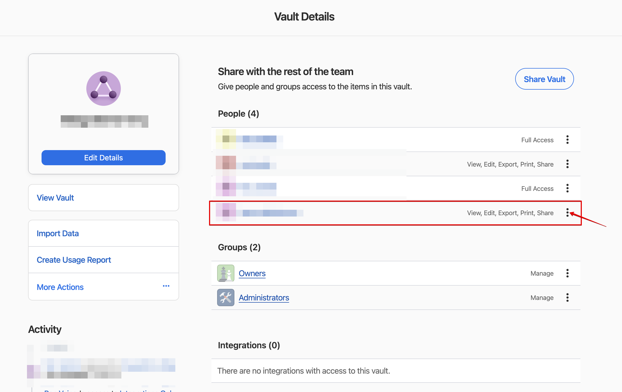Click the Import Data link

point(58,233)
